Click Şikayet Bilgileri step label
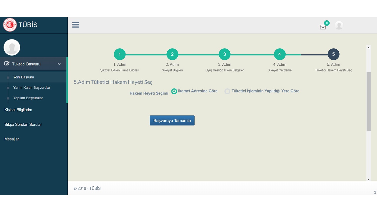This screenshot has height=212, width=377. click(x=172, y=70)
